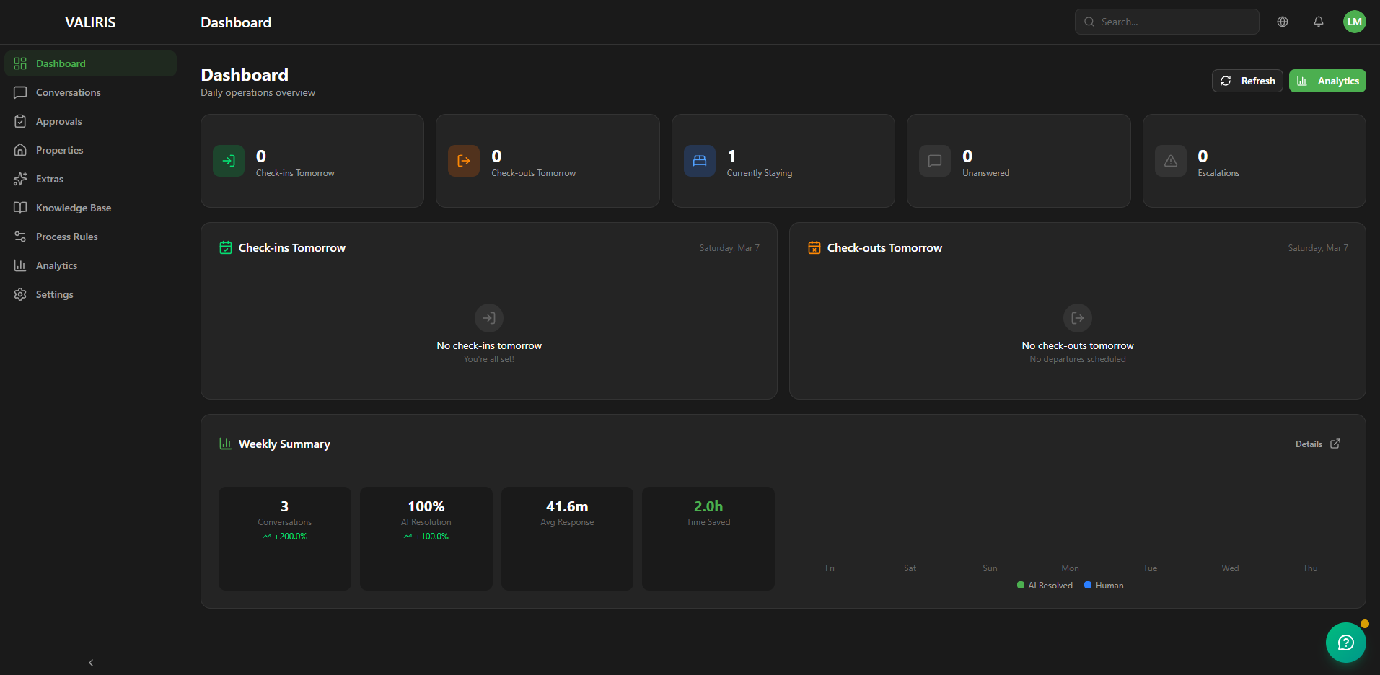This screenshot has width=1380, height=675.
Task: Toggle the AI Resolved legend item
Action: click(1044, 585)
